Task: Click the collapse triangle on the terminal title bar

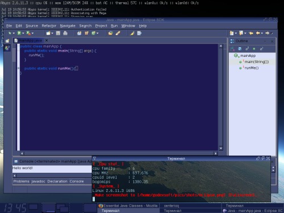Action: 94,158
